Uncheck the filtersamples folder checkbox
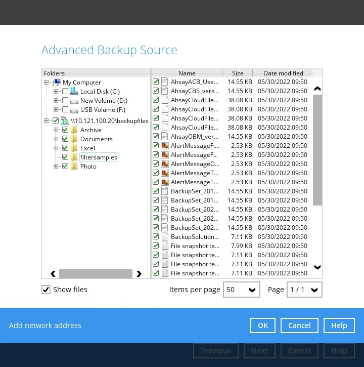This screenshot has height=367, width=364. pyautogui.click(x=65, y=157)
